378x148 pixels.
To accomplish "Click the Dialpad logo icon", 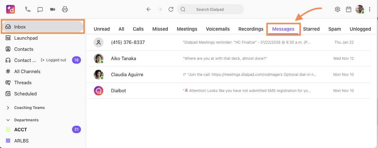I will (x=11, y=9).
